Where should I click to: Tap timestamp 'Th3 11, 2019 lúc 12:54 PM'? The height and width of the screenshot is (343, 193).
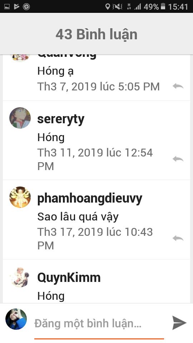[x=95, y=159]
